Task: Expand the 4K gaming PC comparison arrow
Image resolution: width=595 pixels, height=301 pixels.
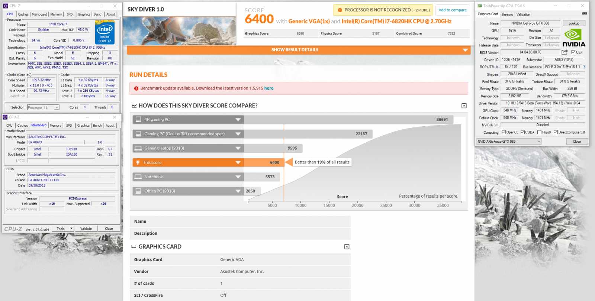Action: click(238, 120)
